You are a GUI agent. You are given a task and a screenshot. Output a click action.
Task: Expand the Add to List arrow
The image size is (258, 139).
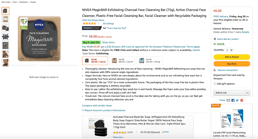(247, 93)
